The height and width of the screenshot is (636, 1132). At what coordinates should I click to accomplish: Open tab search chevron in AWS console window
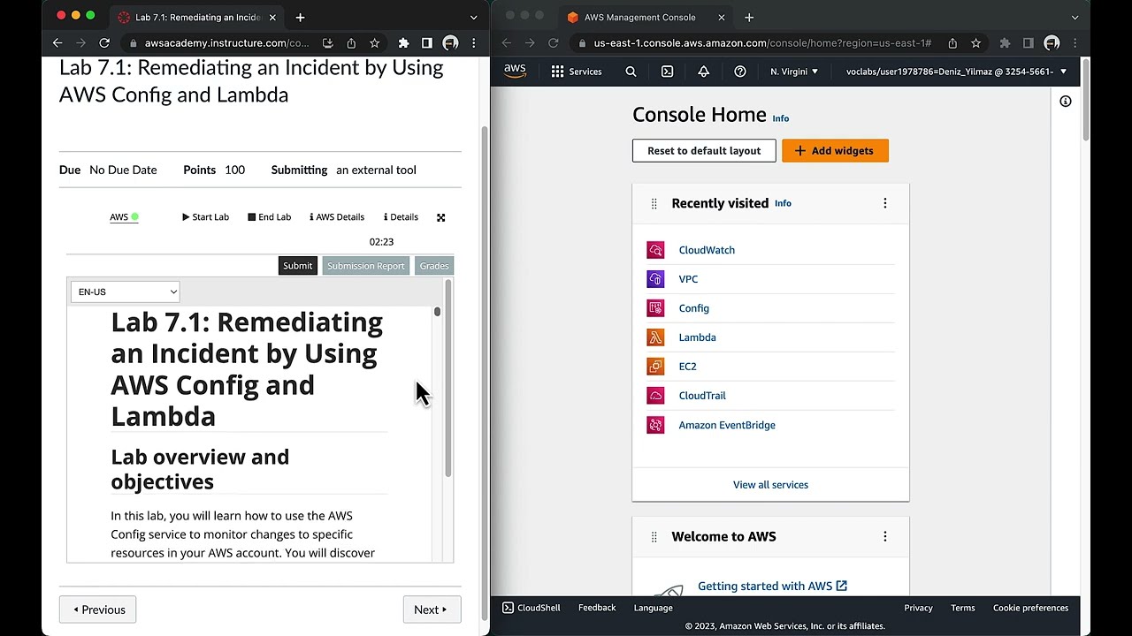coord(1075,17)
